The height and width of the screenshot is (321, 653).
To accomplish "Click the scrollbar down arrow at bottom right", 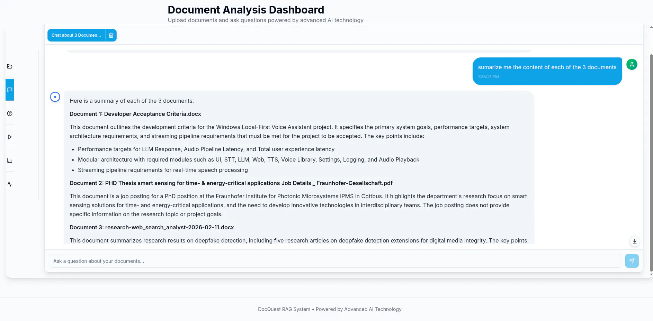I will (x=651, y=274).
